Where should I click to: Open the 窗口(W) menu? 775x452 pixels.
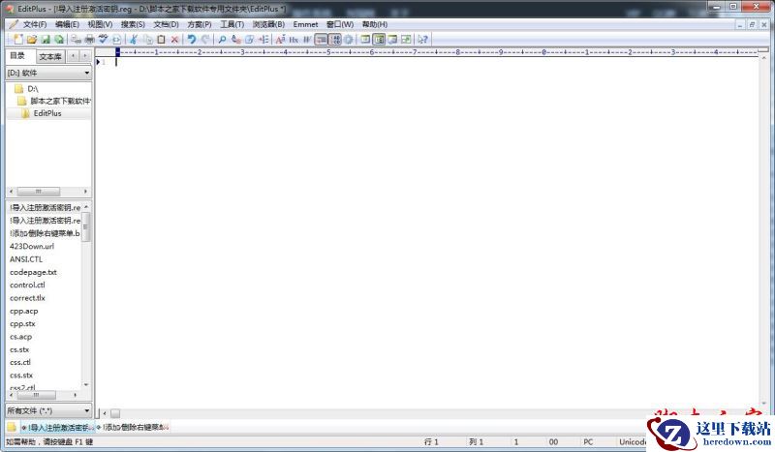point(340,24)
